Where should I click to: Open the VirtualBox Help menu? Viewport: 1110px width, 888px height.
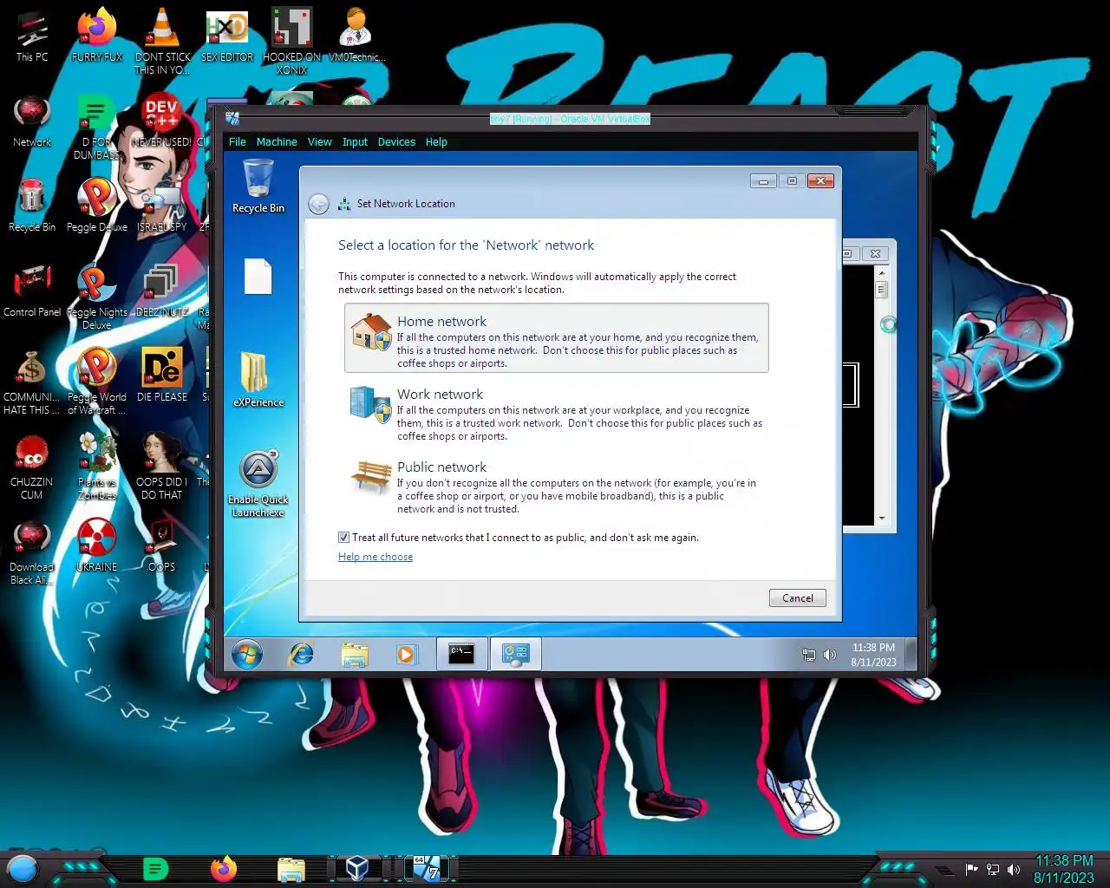click(436, 142)
